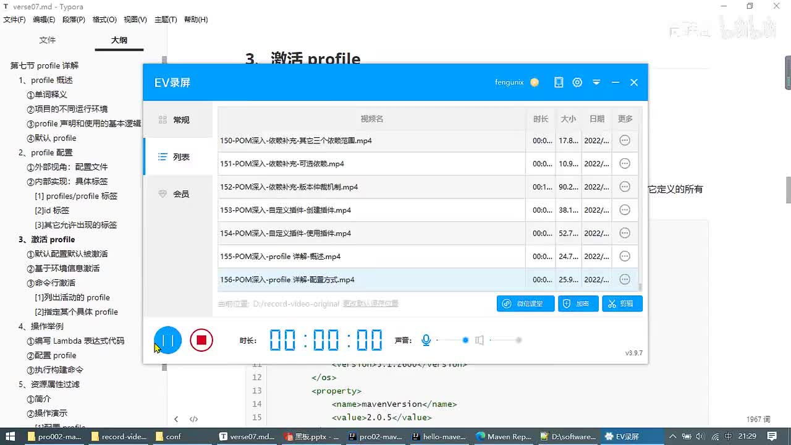The image size is (791, 445).
Task: Open more options for video 154
Action: 625,233
